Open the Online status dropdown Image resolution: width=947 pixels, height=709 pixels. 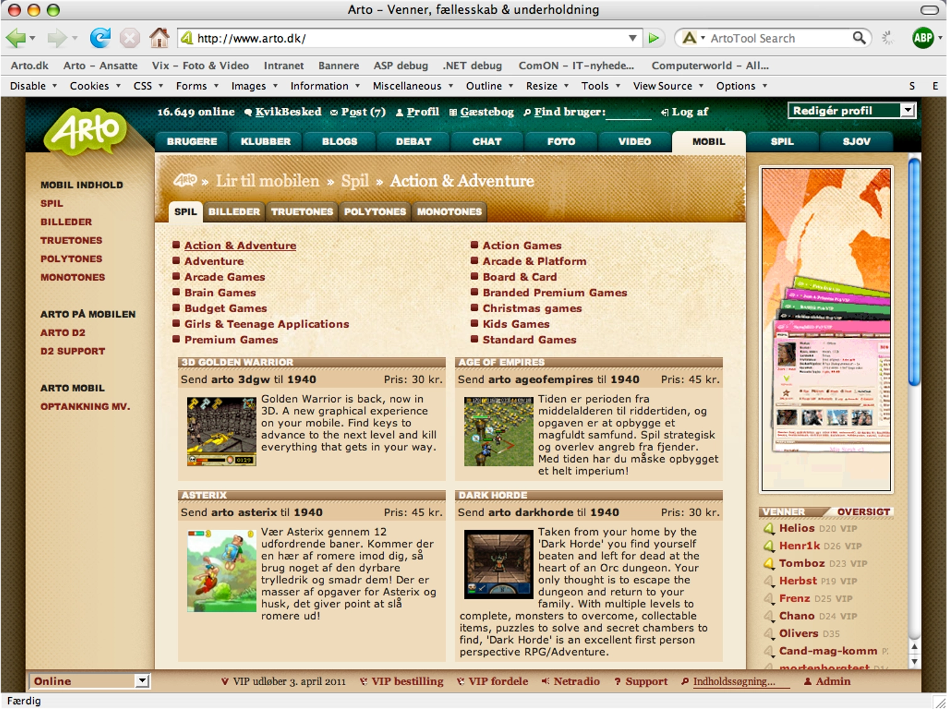[x=89, y=681]
